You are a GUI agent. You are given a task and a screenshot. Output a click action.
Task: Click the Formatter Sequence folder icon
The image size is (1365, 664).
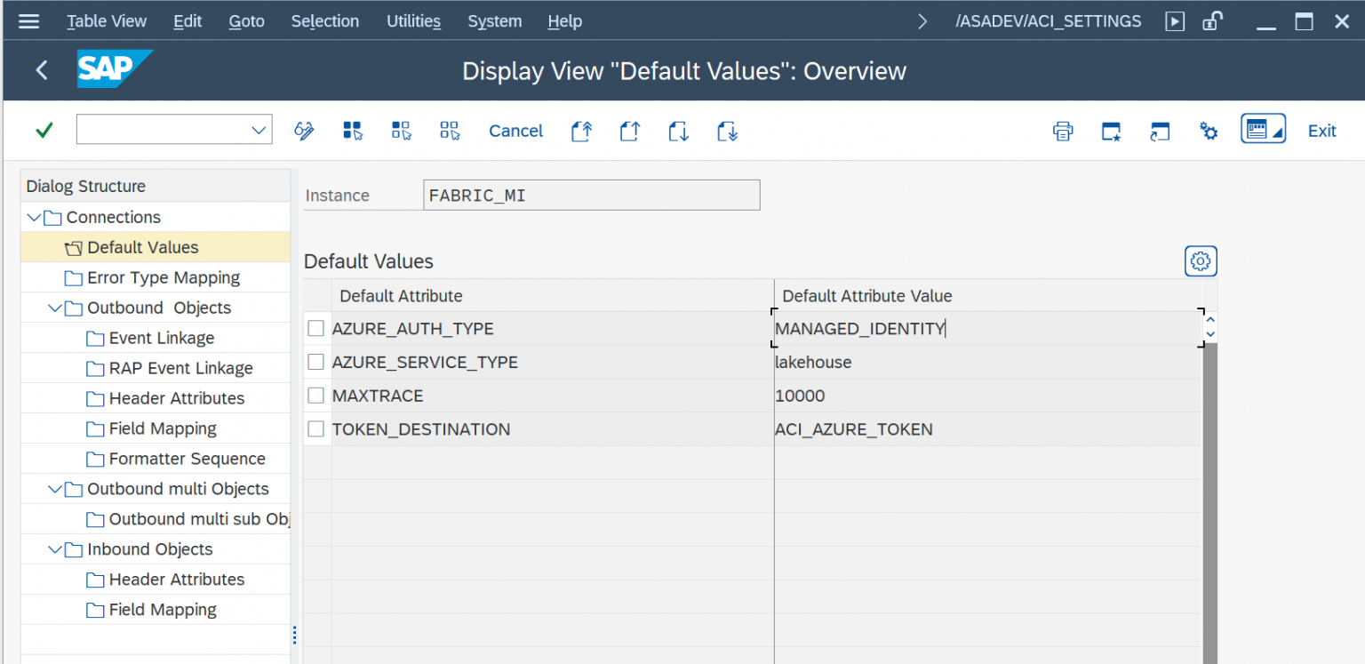(95, 460)
